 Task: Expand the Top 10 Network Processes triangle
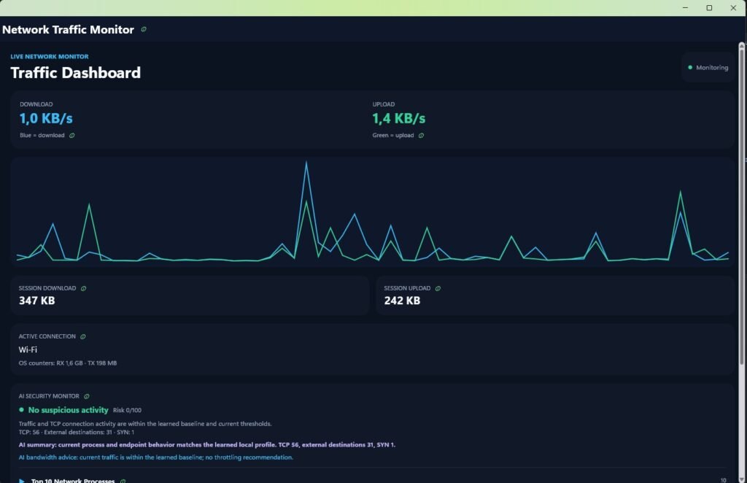[x=21, y=481]
